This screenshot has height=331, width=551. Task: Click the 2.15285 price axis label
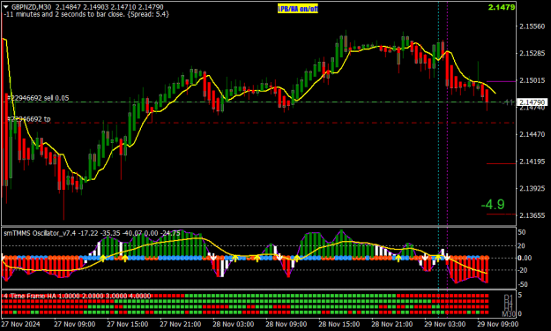coord(532,53)
